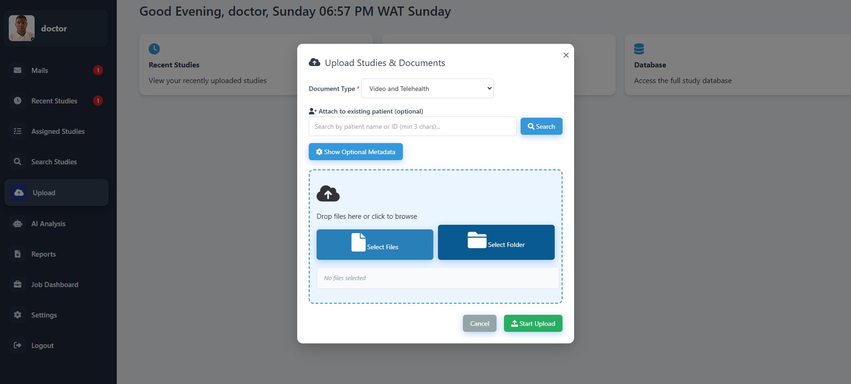Click 'Drop files here or click to browse' text
Screen dimensions: 851x384
click(367, 216)
